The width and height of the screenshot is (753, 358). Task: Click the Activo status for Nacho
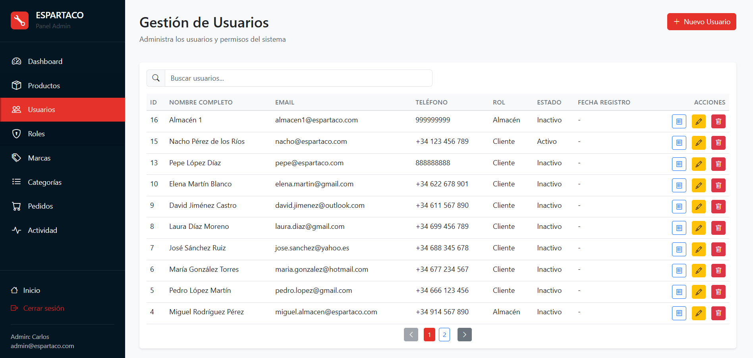coord(547,141)
